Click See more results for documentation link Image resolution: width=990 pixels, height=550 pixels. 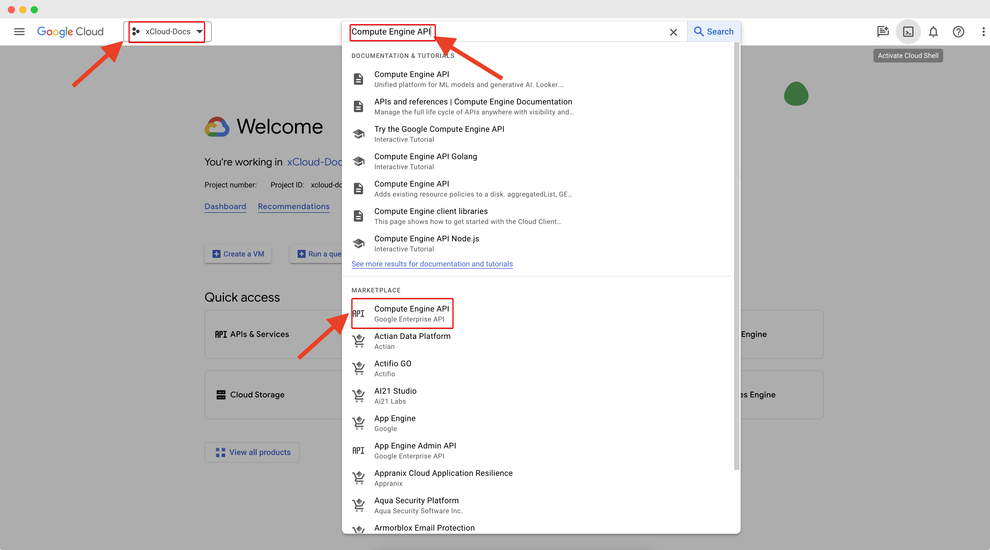[x=431, y=264]
